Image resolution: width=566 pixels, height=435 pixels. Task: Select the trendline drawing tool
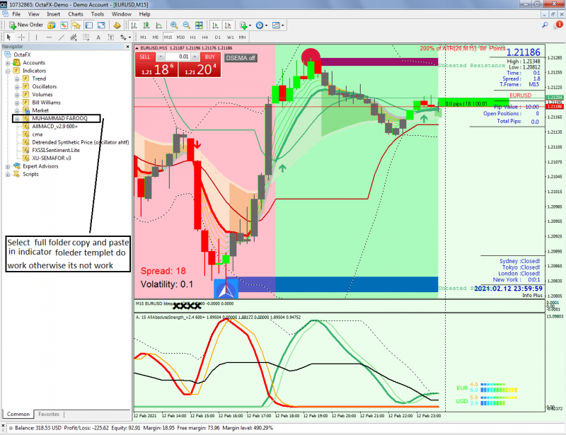[x=62, y=37]
